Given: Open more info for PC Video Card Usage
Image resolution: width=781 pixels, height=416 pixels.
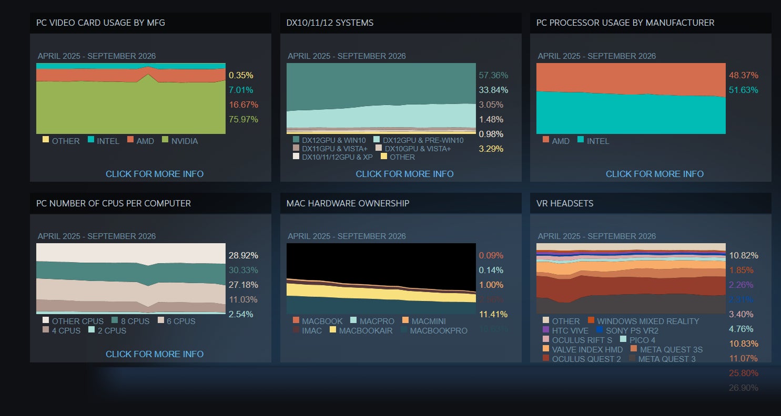Looking at the screenshot, I should point(155,174).
